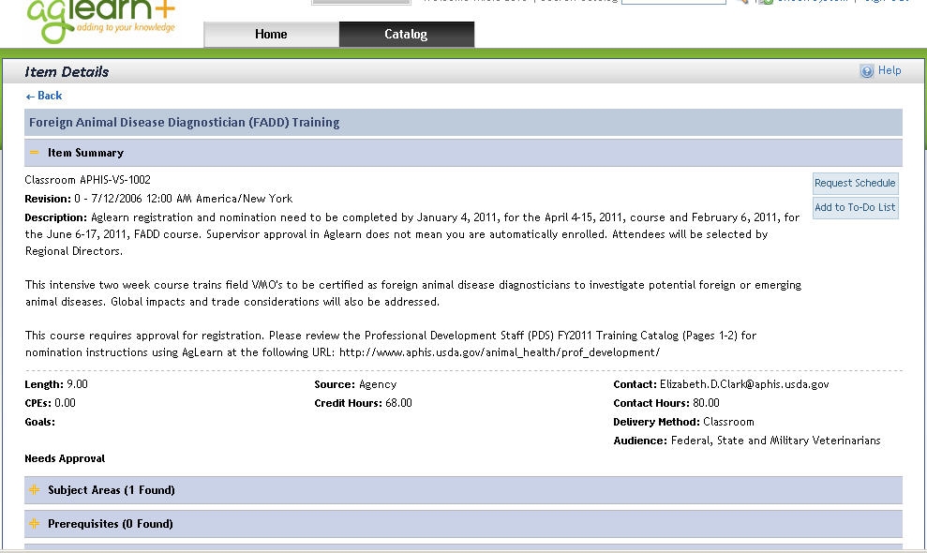Click the contact email Elizabeth.D.Clark@aphis.usda.gov

coord(744,384)
